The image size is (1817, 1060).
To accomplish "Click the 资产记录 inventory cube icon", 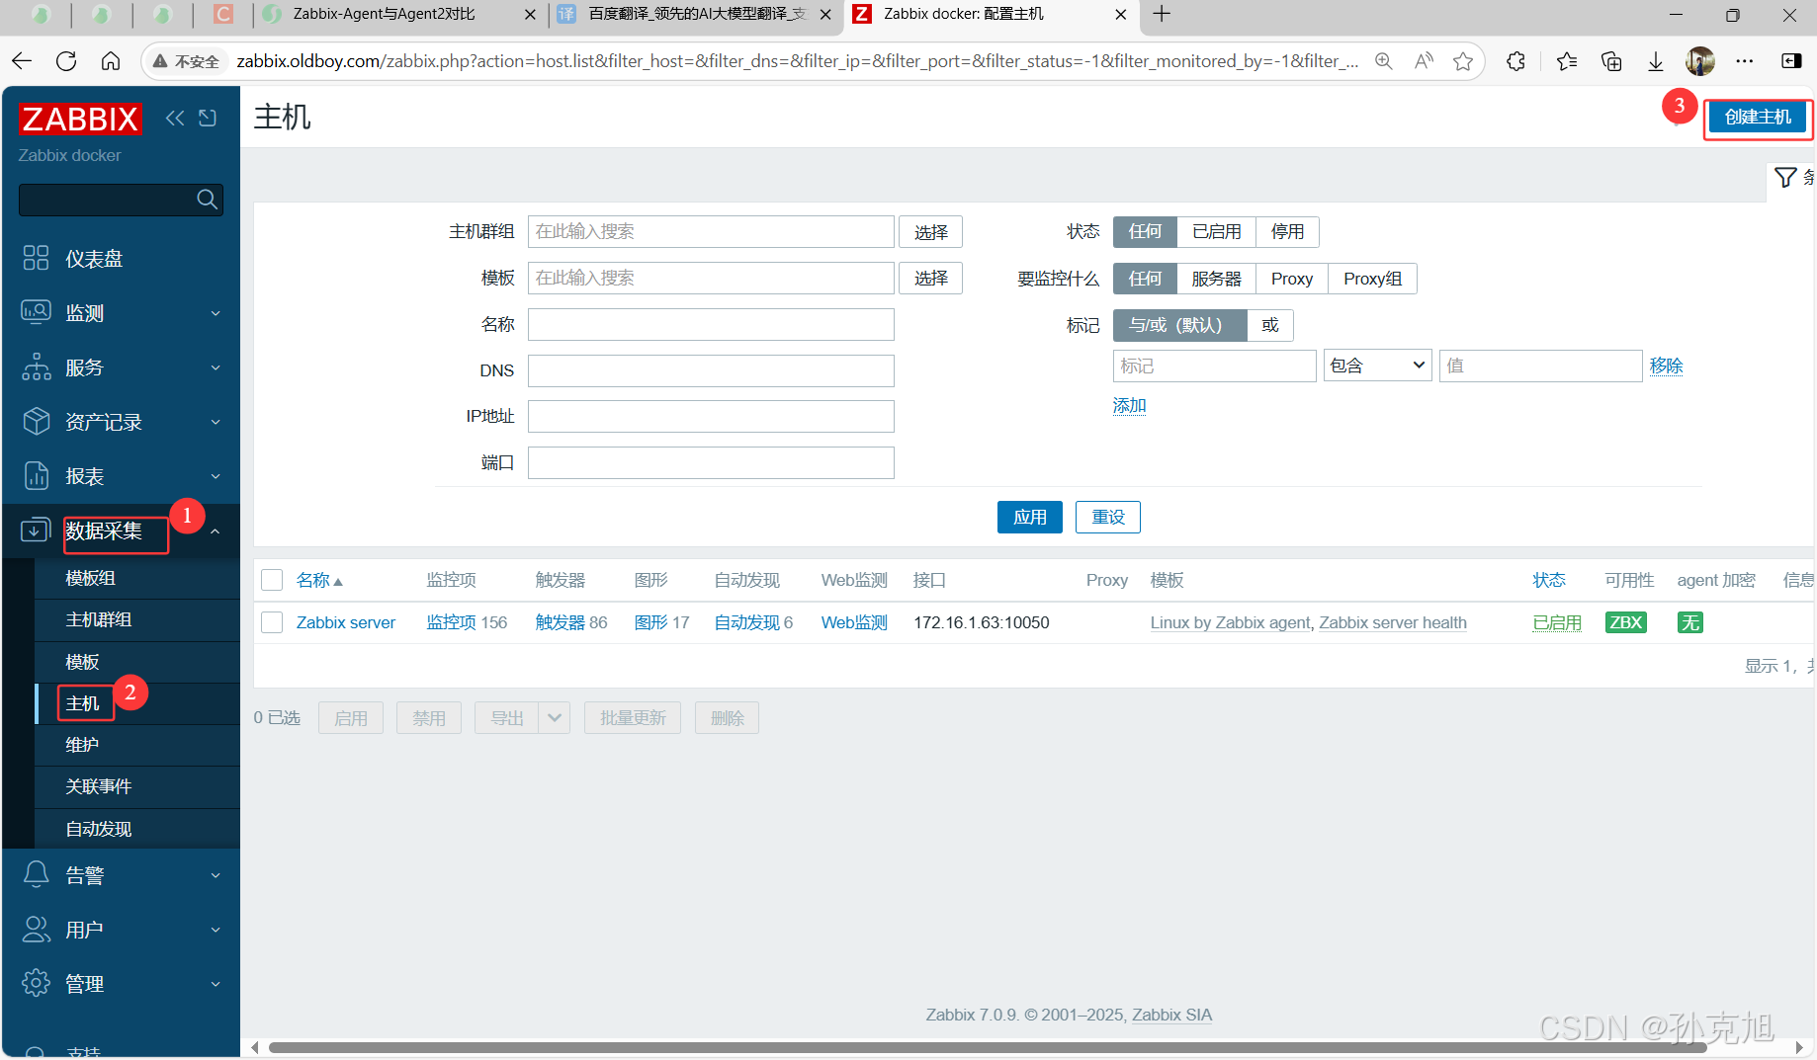I will pyautogui.click(x=37, y=421).
